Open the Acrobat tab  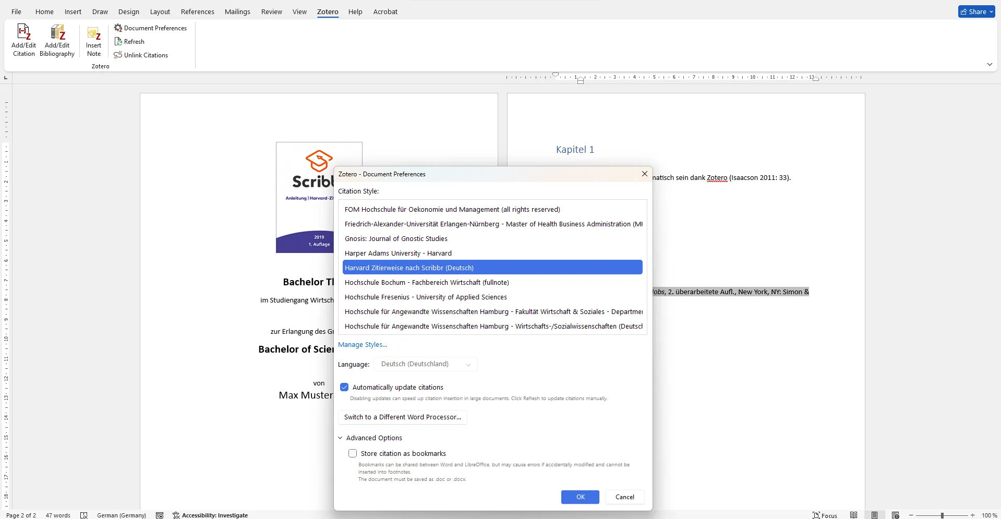point(385,11)
